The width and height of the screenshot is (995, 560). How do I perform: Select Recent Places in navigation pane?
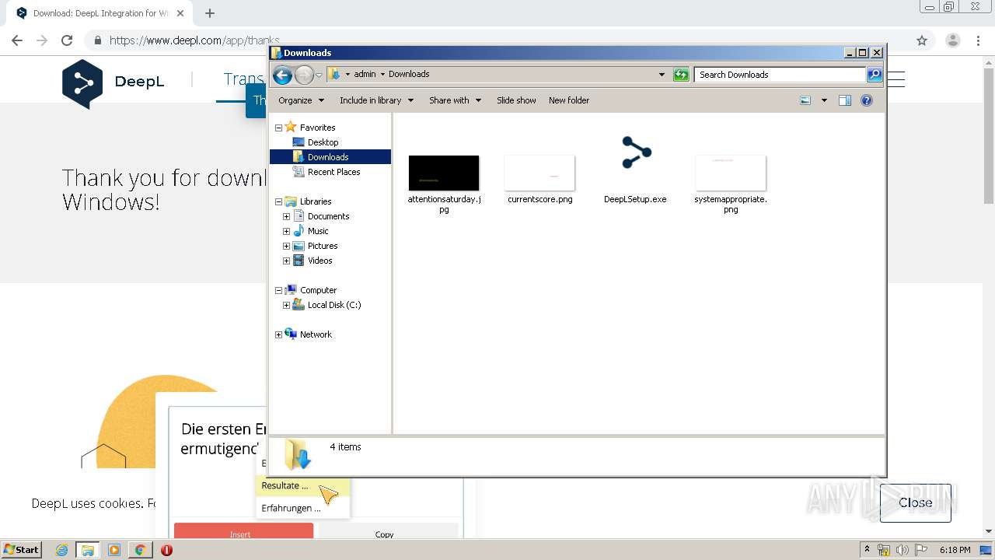333,172
